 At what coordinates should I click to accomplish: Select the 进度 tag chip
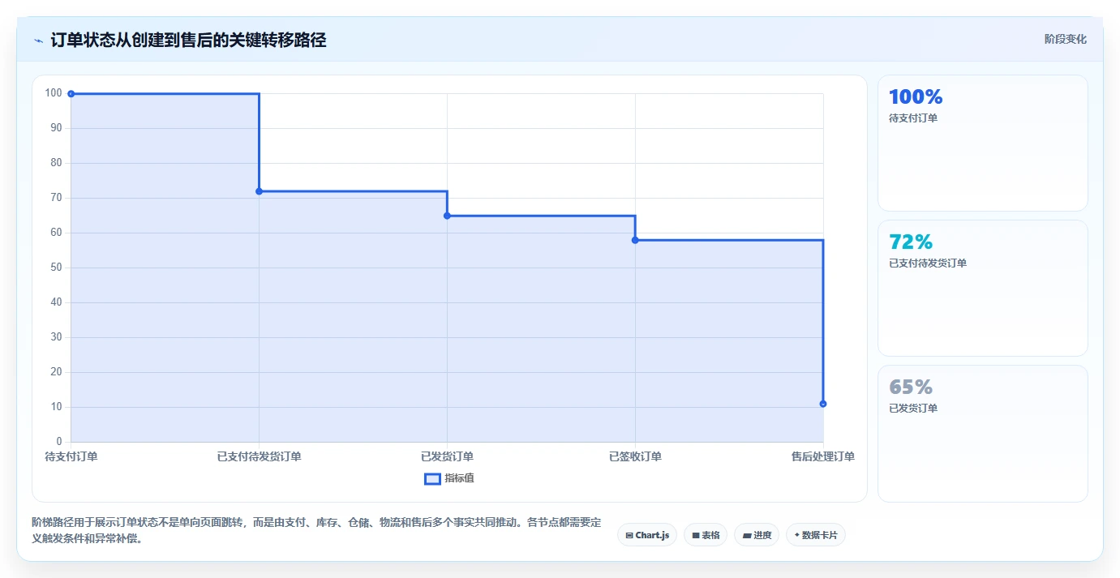tap(756, 535)
